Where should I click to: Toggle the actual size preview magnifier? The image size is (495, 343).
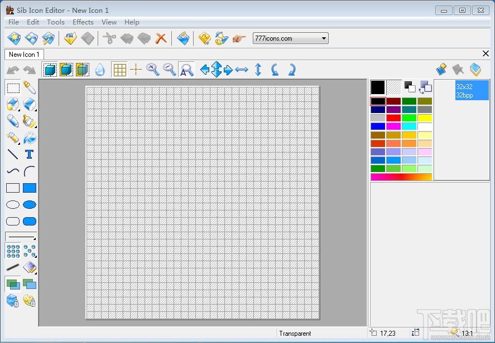coord(186,70)
